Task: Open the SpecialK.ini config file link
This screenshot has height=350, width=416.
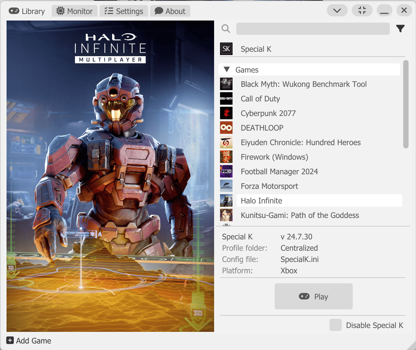Action: (300, 259)
